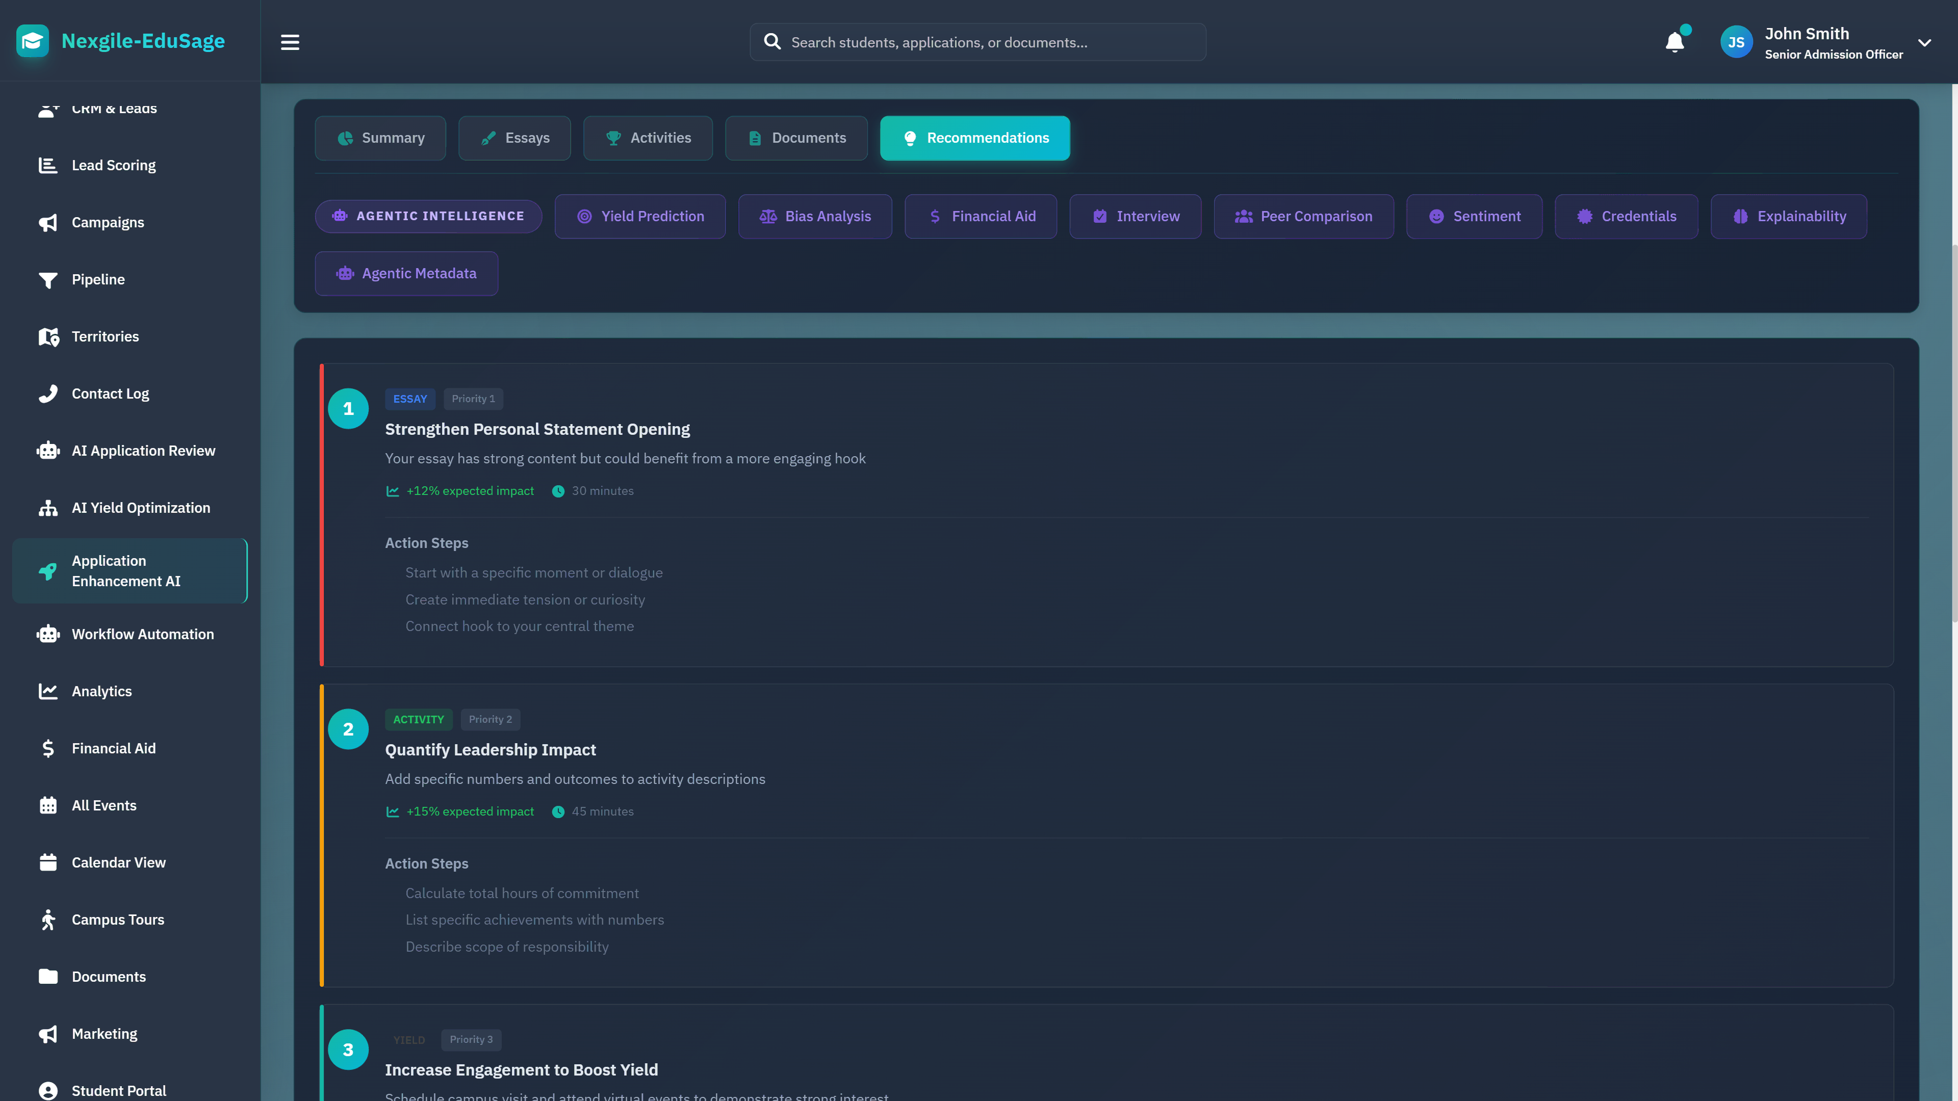Open the Bias Analysis panel
The width and height of the screenshot is (1958, 1101).
[x=815, y=217]
